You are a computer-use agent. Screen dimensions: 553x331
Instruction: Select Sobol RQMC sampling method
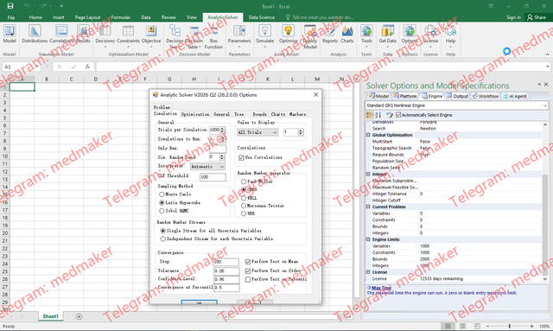click(x=162, y=211)
